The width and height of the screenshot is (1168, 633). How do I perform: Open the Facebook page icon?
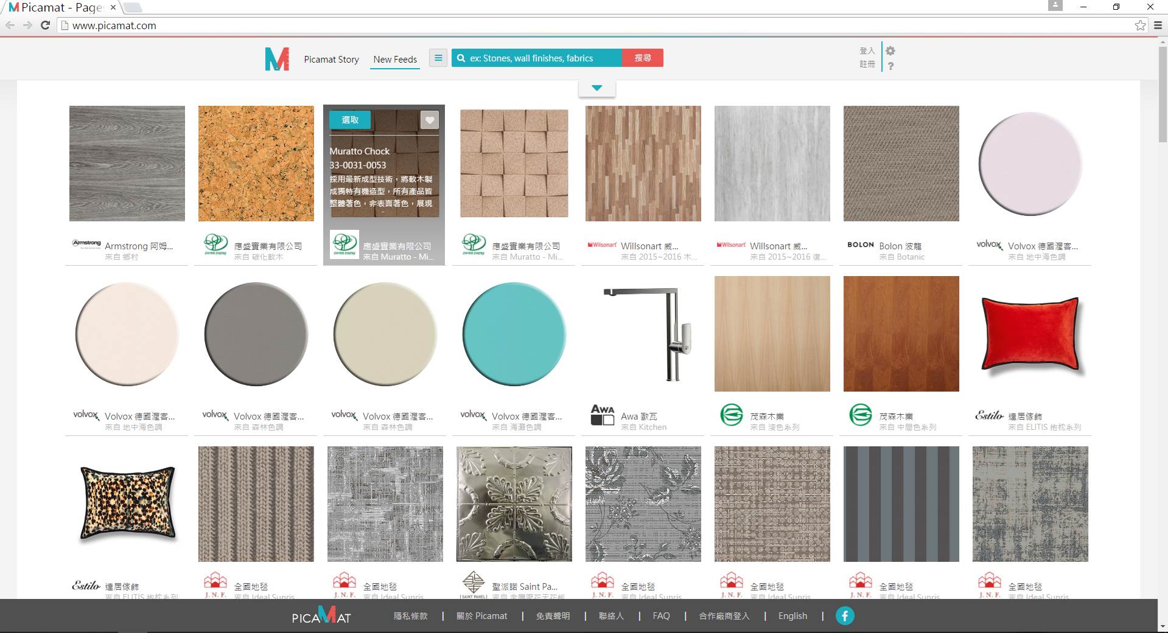coord(845,616)
